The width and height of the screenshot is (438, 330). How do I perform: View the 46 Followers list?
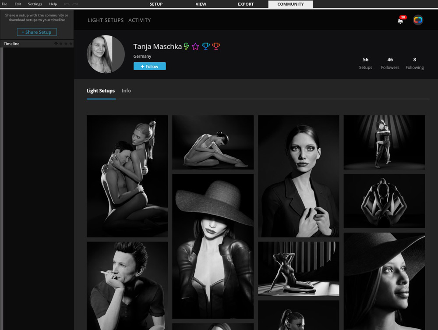(x=390, y=63)
